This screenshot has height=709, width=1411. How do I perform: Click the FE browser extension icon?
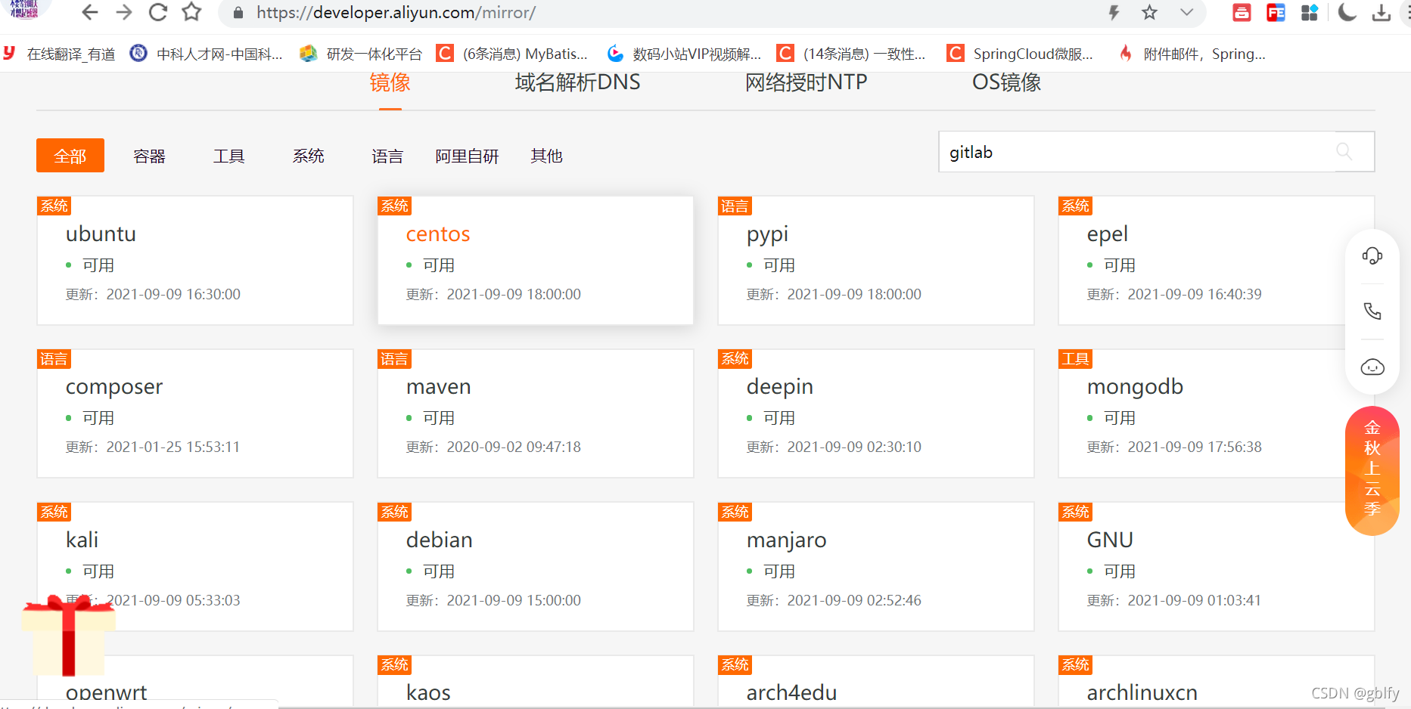pyautogui.click(x=1276, y=13)
